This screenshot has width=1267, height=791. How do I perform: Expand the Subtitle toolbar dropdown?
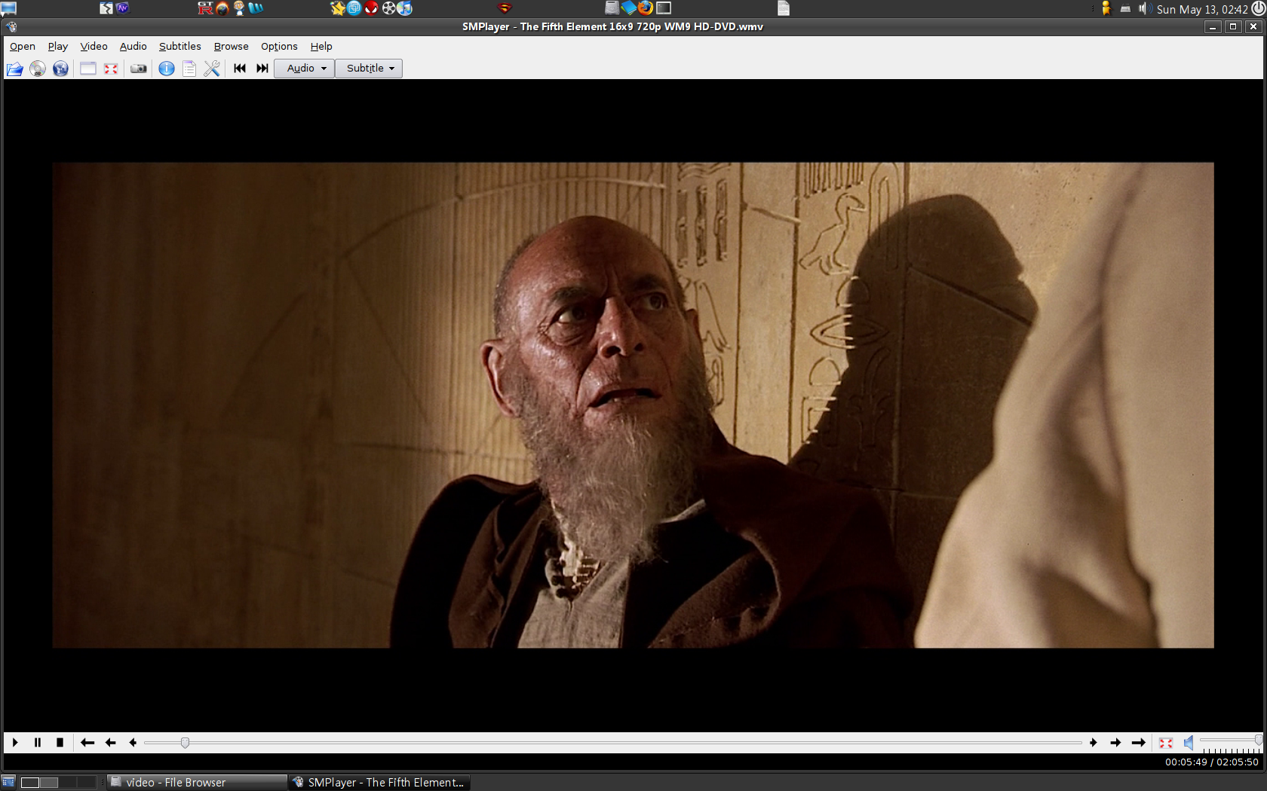[x=369, y=69]
